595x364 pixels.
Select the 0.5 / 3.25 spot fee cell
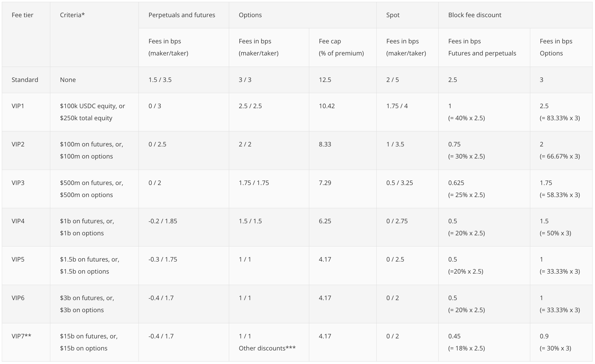[x=400, y=183]
